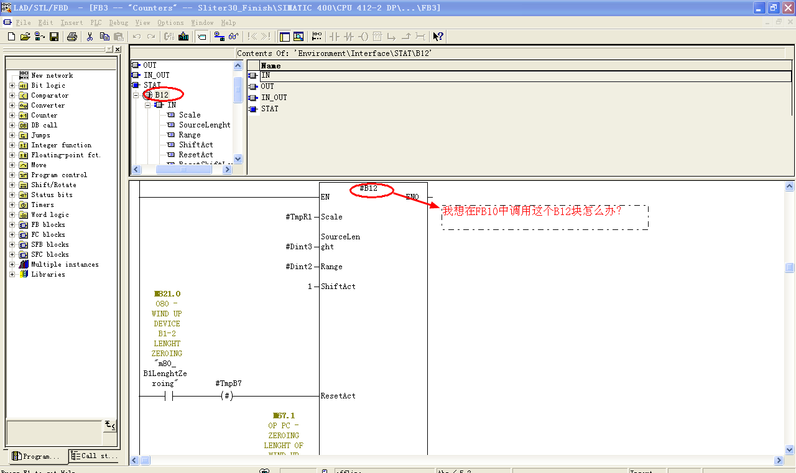Open the PLC menu

(96, 22)
